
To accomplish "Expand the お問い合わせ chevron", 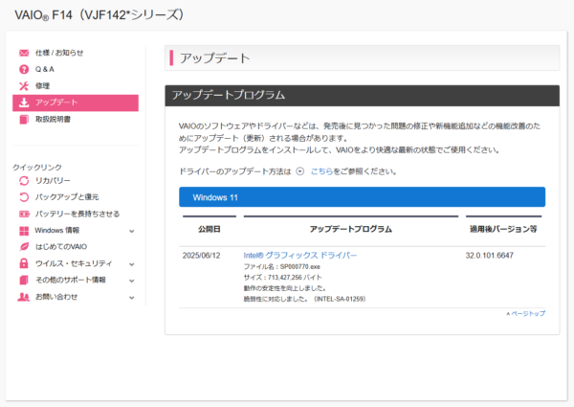I will coord(132,298).
